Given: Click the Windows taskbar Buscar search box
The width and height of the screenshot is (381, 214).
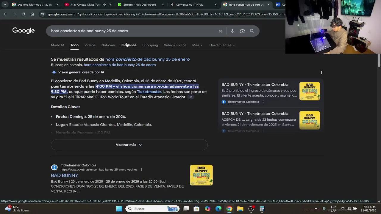Looking at the screenshot, I should tap(152, 209).
